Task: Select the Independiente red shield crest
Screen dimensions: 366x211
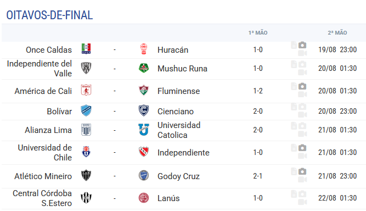Action: click(x=144, y=152)
